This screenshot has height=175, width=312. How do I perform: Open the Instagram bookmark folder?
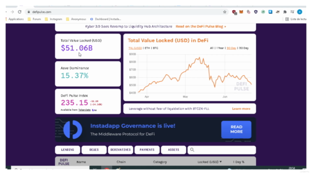(54, 19)
